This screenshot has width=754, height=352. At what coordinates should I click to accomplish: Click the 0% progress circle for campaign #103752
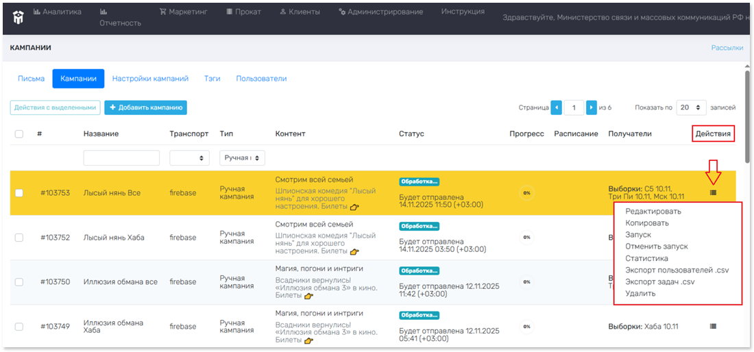pyautogui.click(x=526, y=238)
